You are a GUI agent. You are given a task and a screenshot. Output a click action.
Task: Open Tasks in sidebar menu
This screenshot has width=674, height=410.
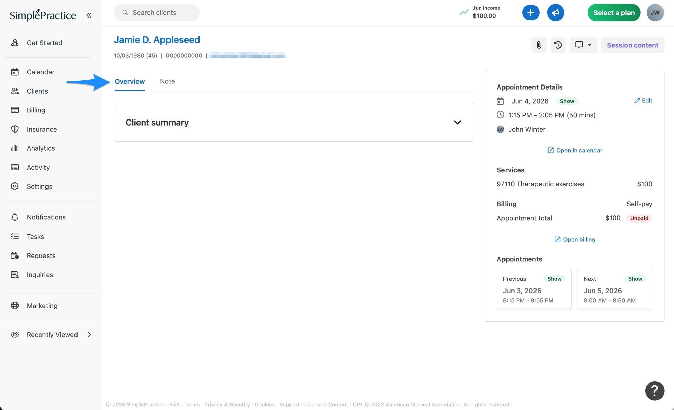[x=35, y=236]
